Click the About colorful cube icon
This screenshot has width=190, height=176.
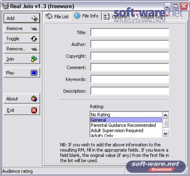(34, 99)
